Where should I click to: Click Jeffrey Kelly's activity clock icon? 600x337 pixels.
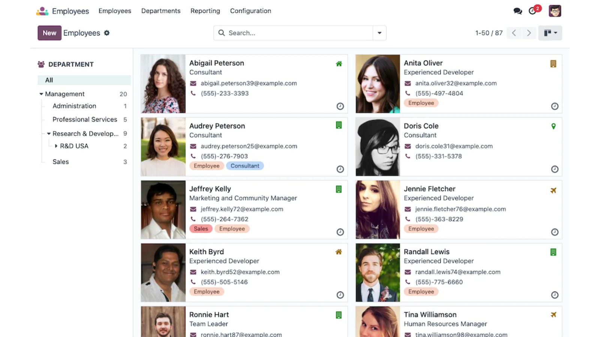[x=340, y=232]
